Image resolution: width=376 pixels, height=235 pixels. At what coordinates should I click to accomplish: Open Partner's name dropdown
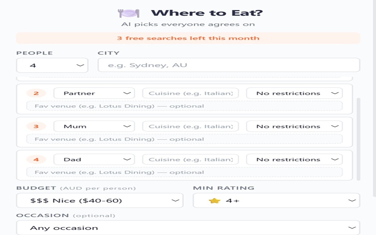pyautogui.click(x=93, y=93)
